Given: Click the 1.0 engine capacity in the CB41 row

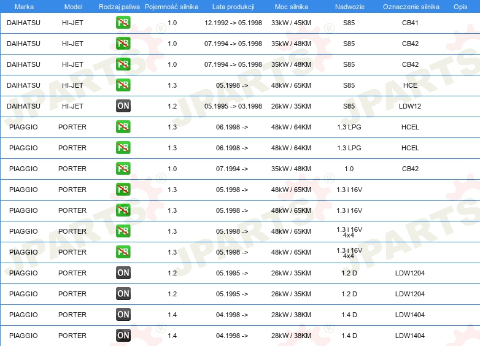Looking at the screenshot, I should pyautogui.click(x=172, y=23).
